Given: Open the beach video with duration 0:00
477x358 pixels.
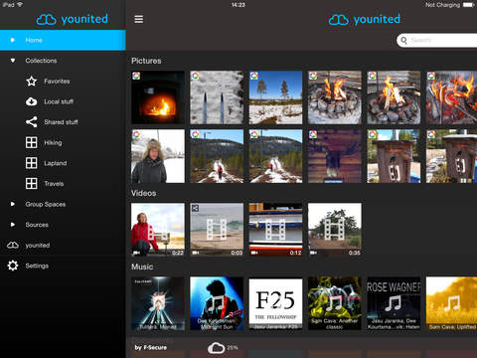Looking at the screenshot, I should coord(217,230).
